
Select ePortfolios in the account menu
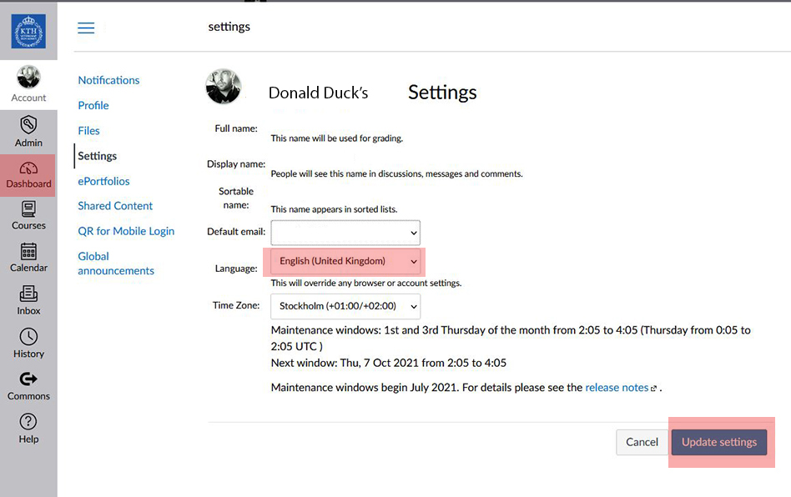tap(103, 181)
